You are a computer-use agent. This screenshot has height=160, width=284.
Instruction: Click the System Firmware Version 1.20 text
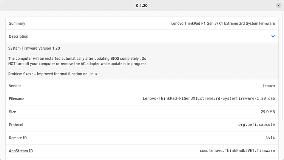(34, 48)
